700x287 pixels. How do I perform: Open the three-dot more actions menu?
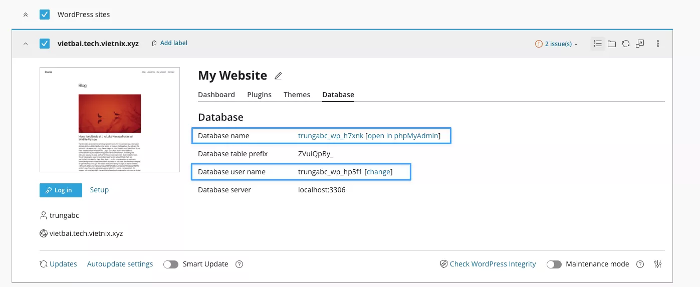658,44
